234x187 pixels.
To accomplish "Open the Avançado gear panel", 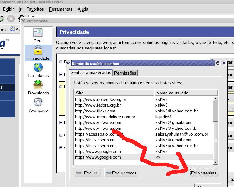I will pyautogui.click(x=38, y=105).
